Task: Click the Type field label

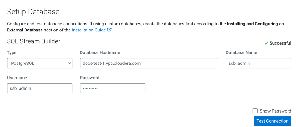Action: tap(12, 52)
